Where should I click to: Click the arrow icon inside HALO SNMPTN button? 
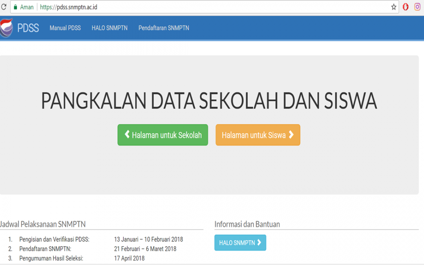click(x=258, y=243)
